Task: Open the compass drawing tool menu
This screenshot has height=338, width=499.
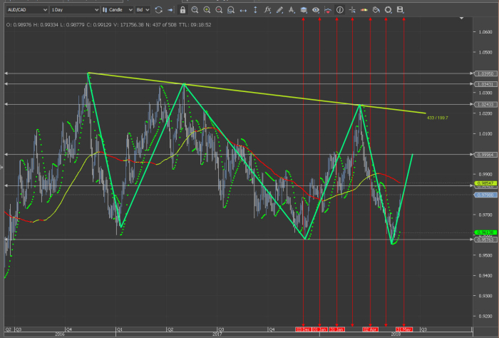Action: [x=292, y=10]
